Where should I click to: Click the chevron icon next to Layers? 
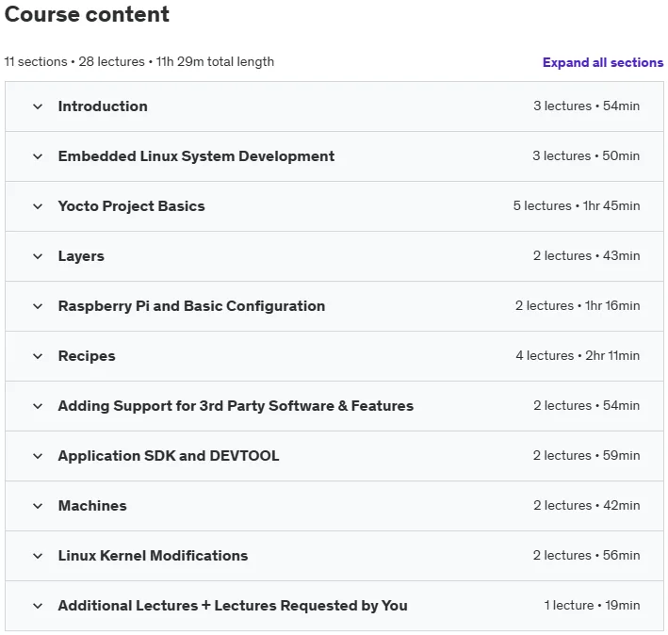(38, 256)
